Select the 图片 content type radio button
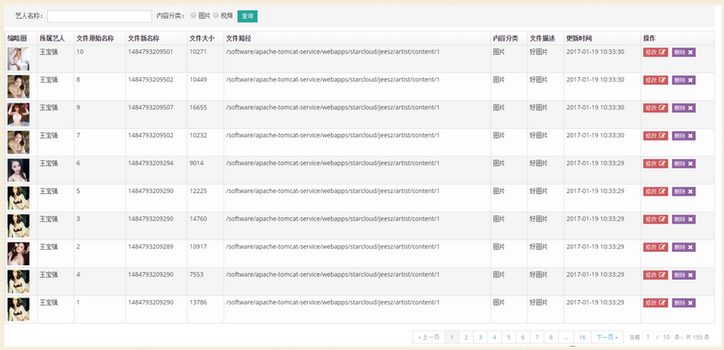Viewport: 724px width, 350px height. coord(193,15)
